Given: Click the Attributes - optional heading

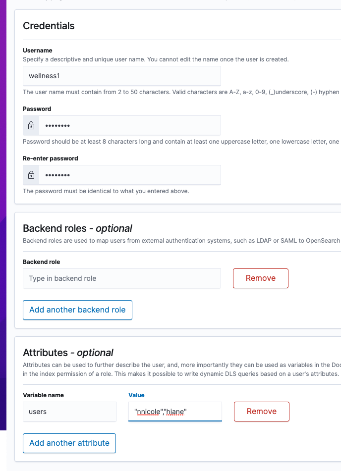Looking at the screenshot, I should pyautogui.click(x=68, y=353).
